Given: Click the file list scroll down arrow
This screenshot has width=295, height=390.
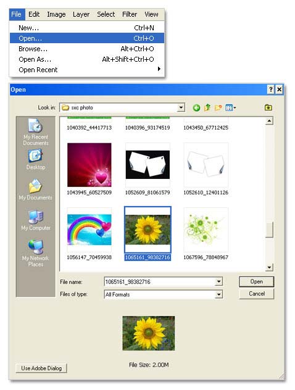Looking at the screenshot, I should coord(269,267).
